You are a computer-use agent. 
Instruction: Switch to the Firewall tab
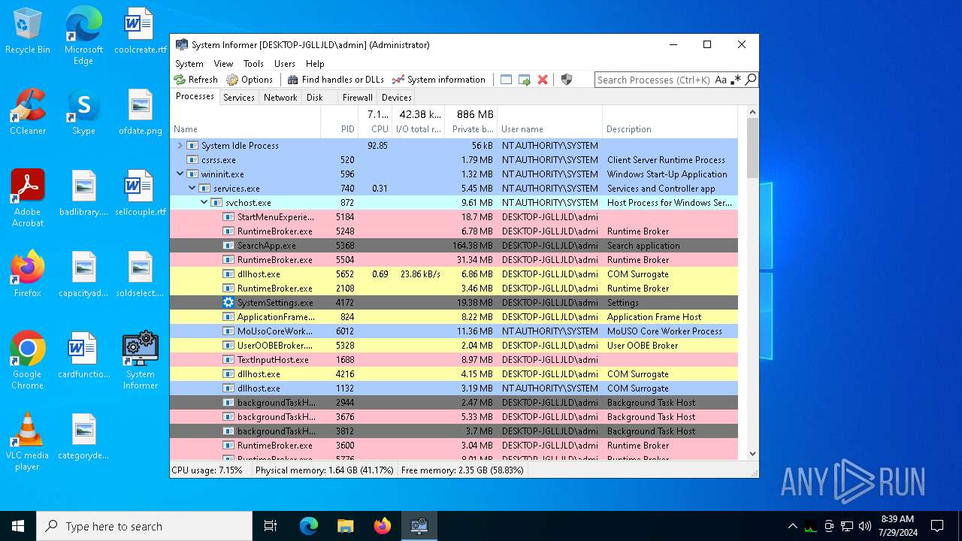click(x=357, y=98)
